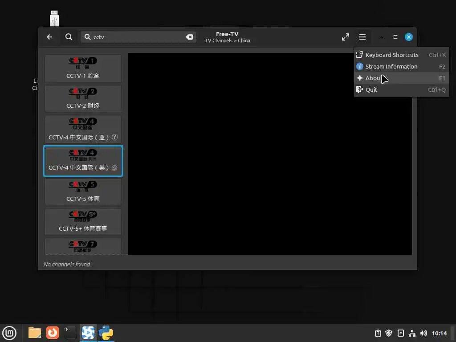Open the USB drive desktop icon

tap(54, 18)
